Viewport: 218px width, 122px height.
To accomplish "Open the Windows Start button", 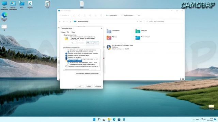I will [x=94, y=119].
